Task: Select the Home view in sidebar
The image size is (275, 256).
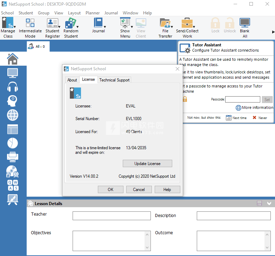Action: pyautogui.click(x=13, y=59)
